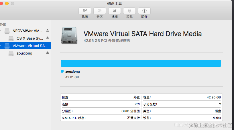The width and height of the screenshot is (234, 130).
Task: Click the yellow minimize window button
Action: pos(7,3)
